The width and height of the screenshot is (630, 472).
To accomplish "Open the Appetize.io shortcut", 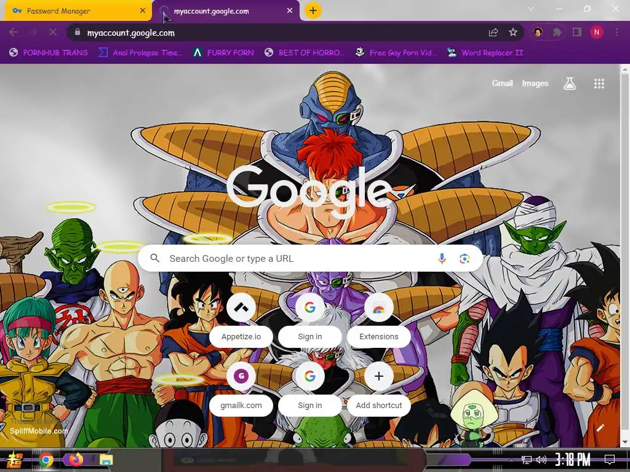I will [241, 320].
